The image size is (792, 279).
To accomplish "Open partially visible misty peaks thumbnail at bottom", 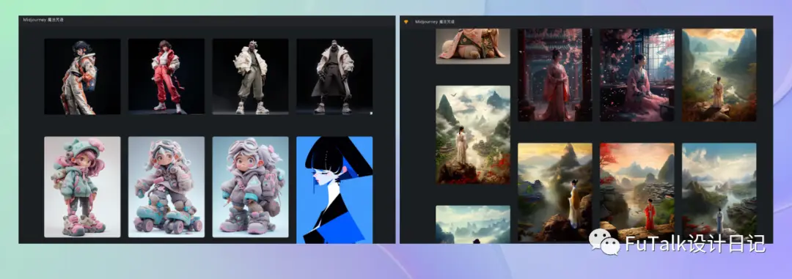I will point(473,224).
